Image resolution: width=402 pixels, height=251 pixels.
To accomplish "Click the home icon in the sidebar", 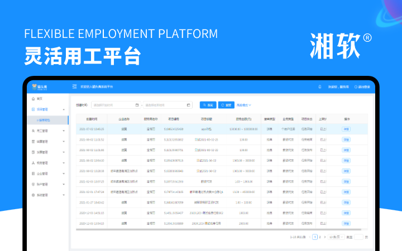I will pos(33,99).
